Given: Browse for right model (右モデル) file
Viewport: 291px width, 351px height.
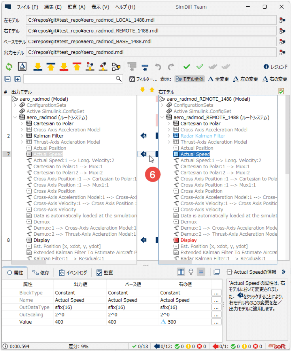Looking at the screenshot, I should pyautogui.click(x=282, y=31).
